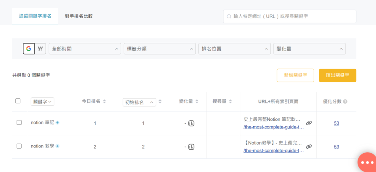Open the red chat bubble widget
This screenshot has height=172, width=376.
coord(367,162)
